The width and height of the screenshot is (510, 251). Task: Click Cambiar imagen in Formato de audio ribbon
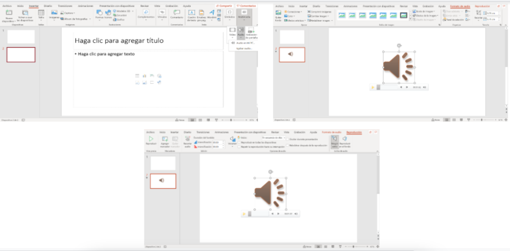[318, 16]
